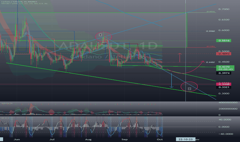Click the Jun label on time axis
Image resolution: width=240 pixels, height=142 pixels.
pyautogui.click(x=17, y=139)
